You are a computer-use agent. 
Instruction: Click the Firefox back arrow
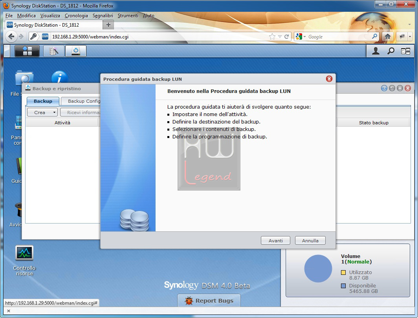[11, 36]
